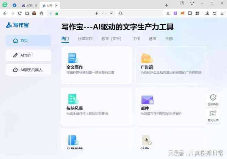Click the browser forward arrow

tap(12, 13)
